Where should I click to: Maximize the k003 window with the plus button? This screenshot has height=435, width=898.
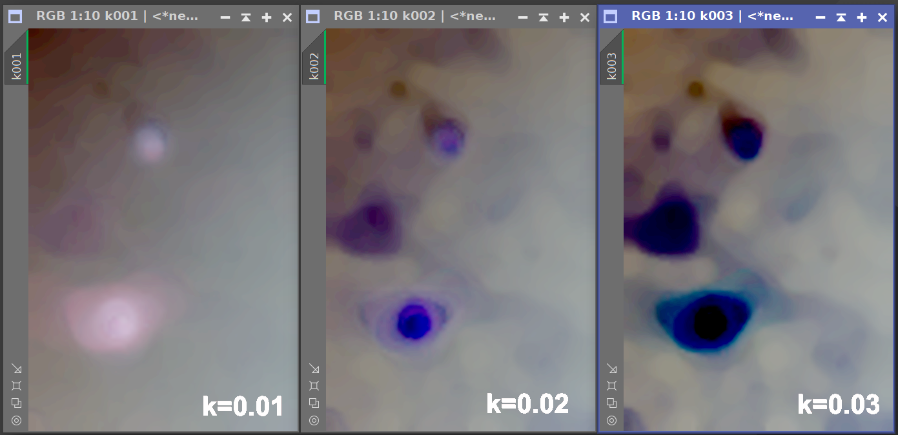click(862, 17)
